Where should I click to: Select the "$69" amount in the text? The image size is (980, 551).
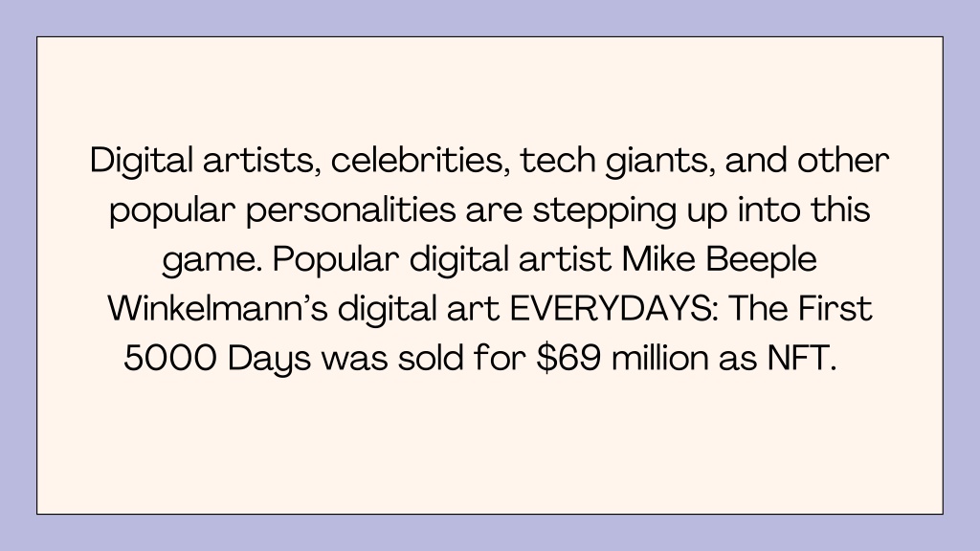568,359
